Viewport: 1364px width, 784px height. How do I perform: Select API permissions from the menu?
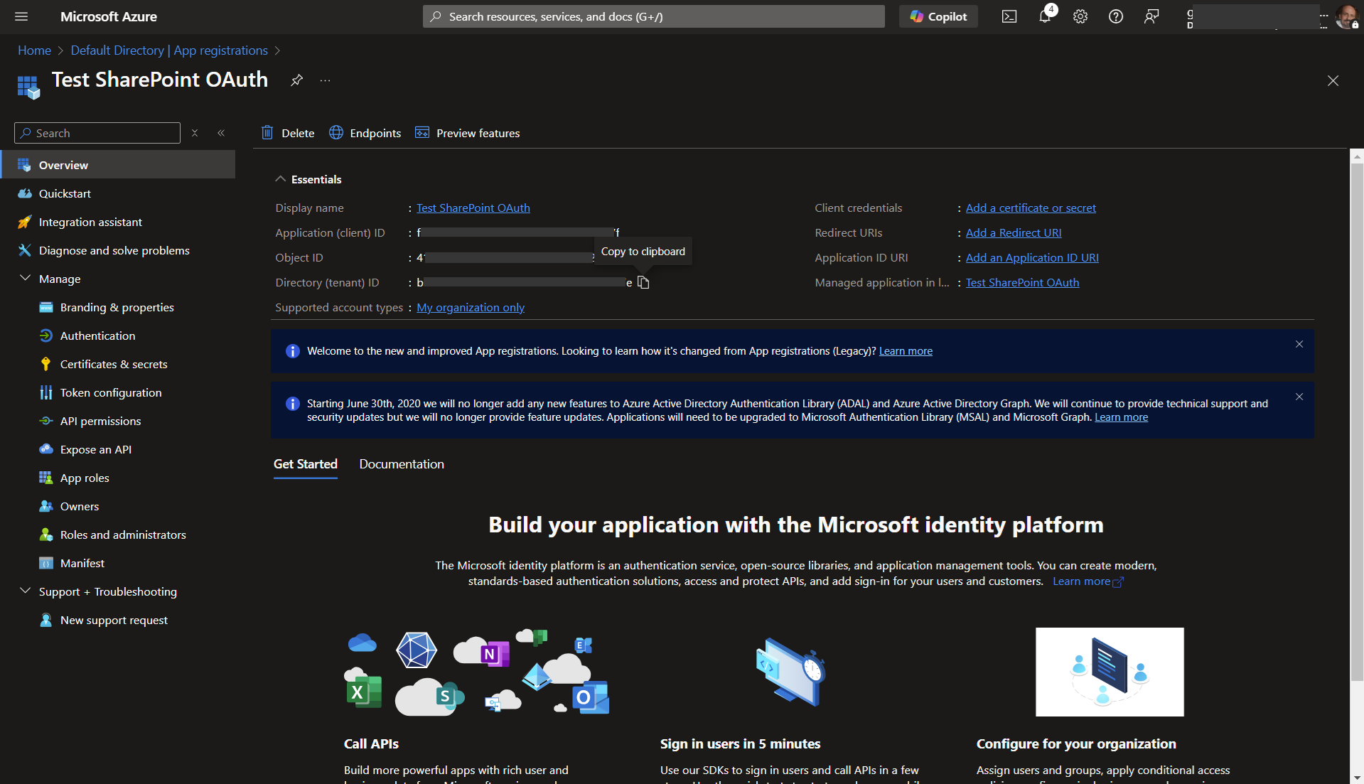(x=100, y=421)
